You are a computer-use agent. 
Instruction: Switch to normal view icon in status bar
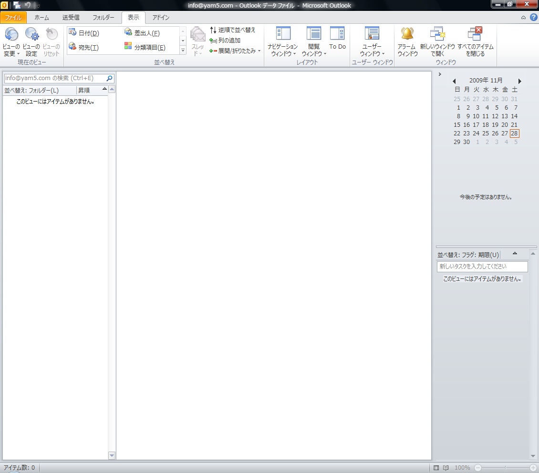[x=436, y=467]
